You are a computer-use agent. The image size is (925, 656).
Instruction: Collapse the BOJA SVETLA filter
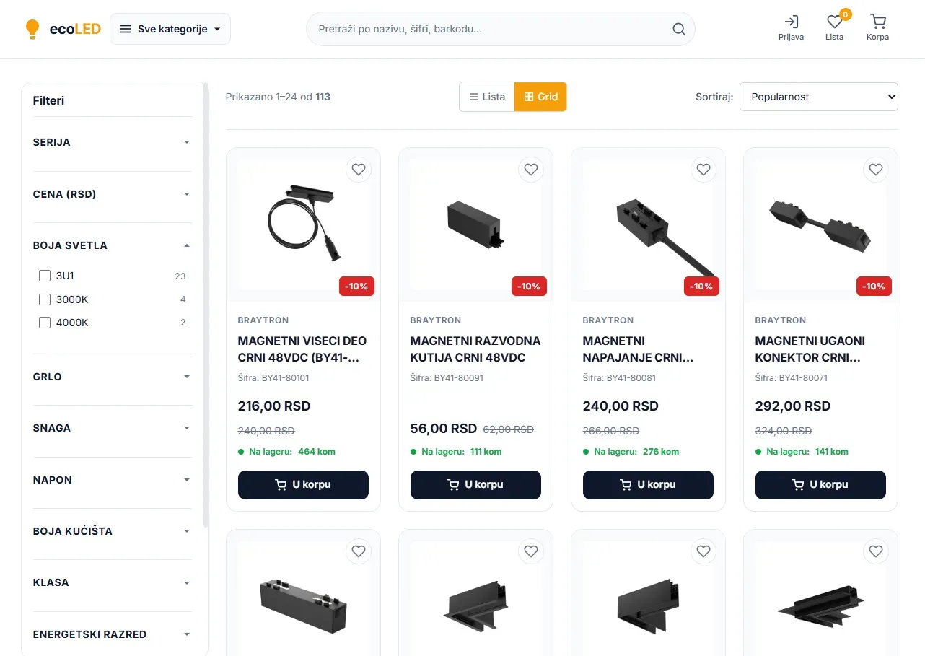coord(113,245)
